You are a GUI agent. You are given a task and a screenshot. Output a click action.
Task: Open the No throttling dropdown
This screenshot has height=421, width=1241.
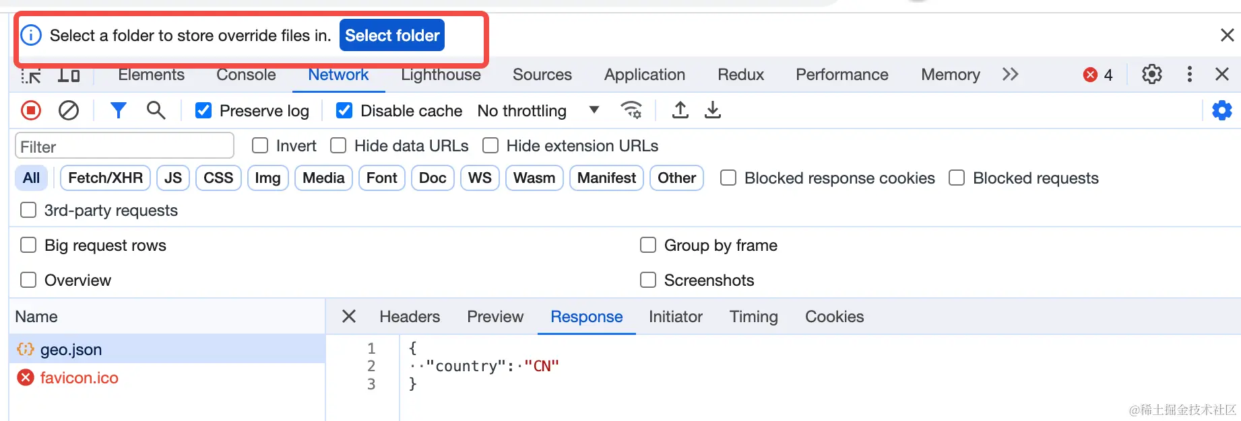pyautogui.click(x=538, y=110)
